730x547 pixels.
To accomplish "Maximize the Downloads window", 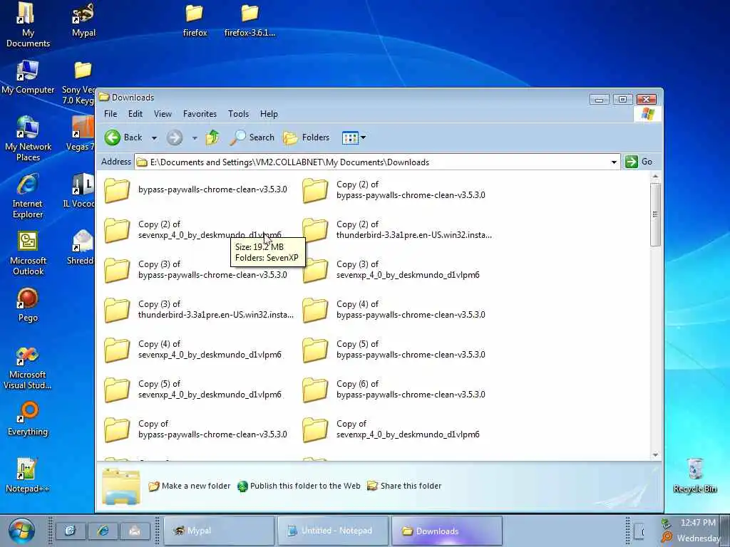I will (x=622, y=99).
